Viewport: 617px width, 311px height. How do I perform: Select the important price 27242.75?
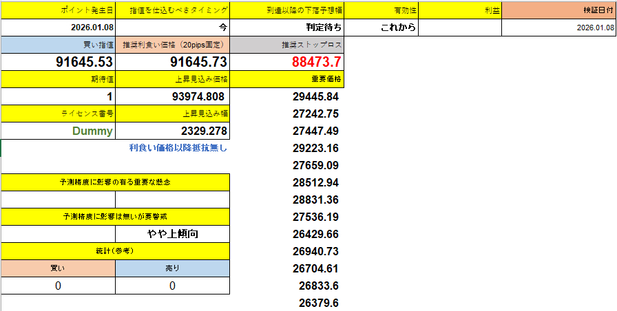[x=315, y=114]
